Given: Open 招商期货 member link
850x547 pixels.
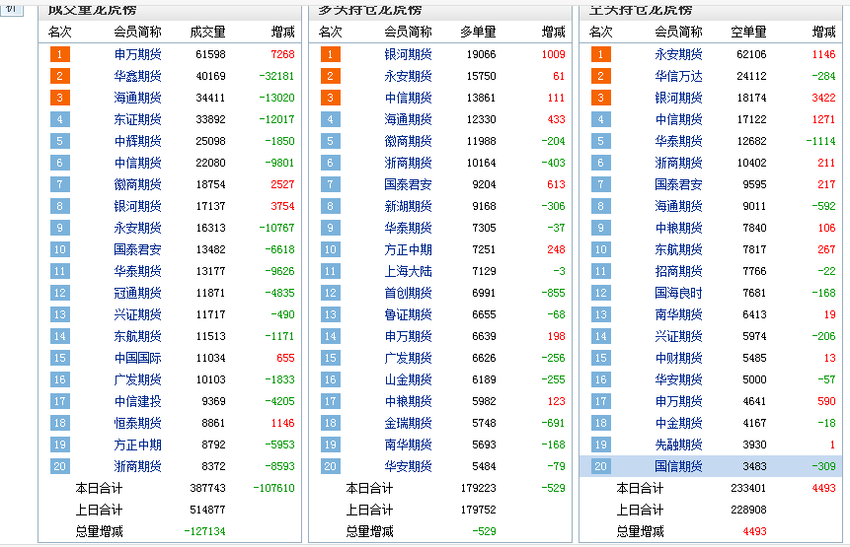Looking at the screenshot, I should (678, 271).
